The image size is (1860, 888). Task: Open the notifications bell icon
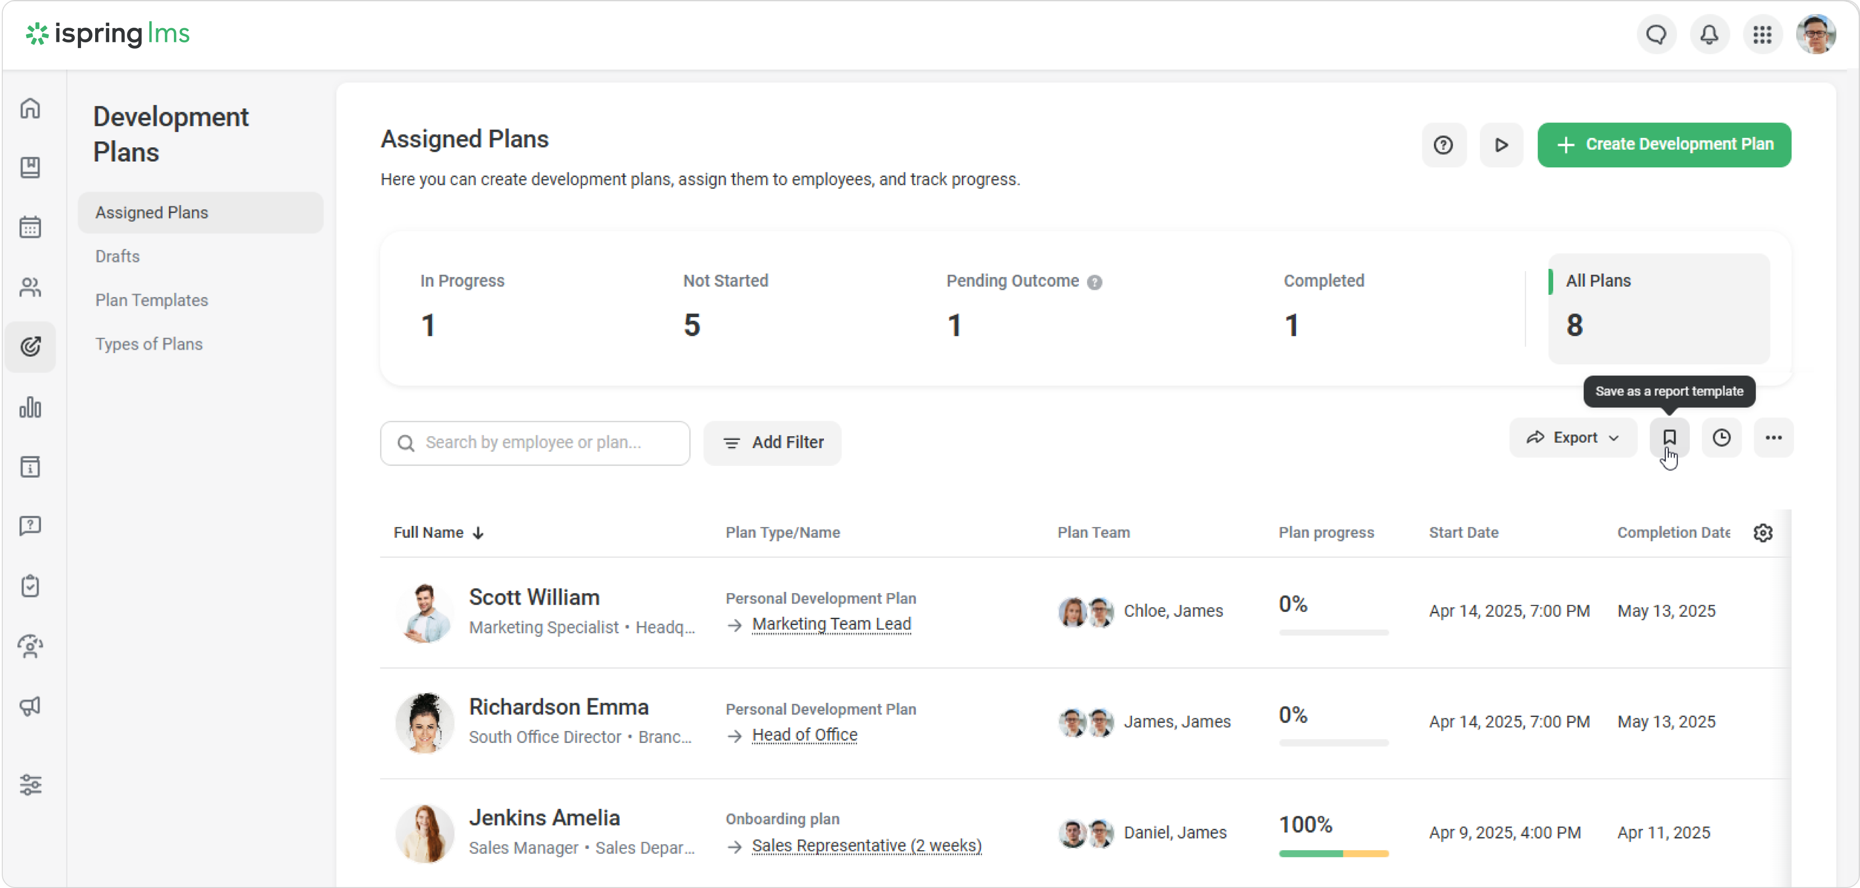(x=1709, y=34)
